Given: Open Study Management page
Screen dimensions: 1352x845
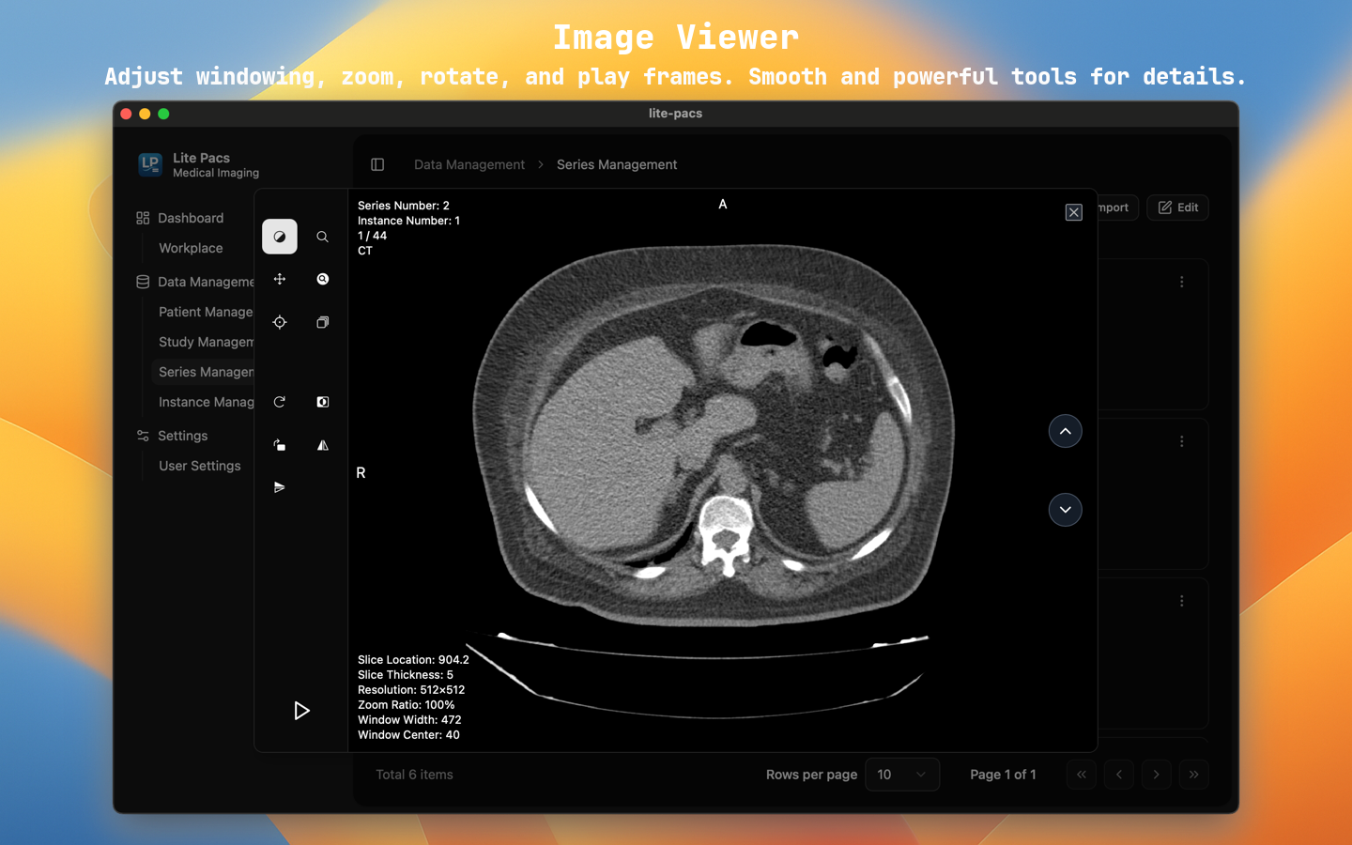Looking at the screenshot, I should pos(205,342).
